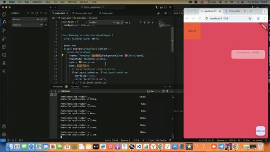
Task: Click the Ln 14, Col 62 status item
Action: 111,141
